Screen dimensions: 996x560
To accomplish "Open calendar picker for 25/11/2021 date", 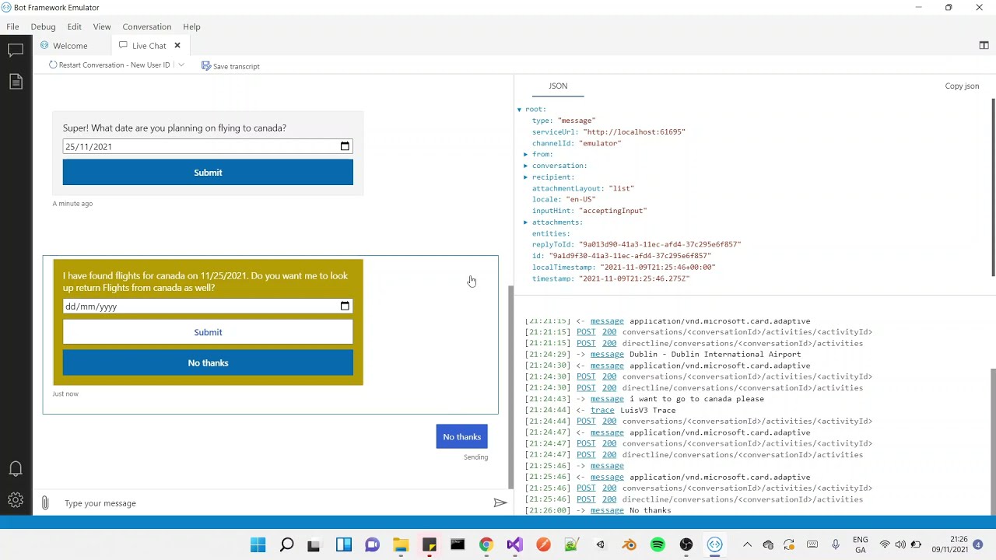I will tap(345, 146).
